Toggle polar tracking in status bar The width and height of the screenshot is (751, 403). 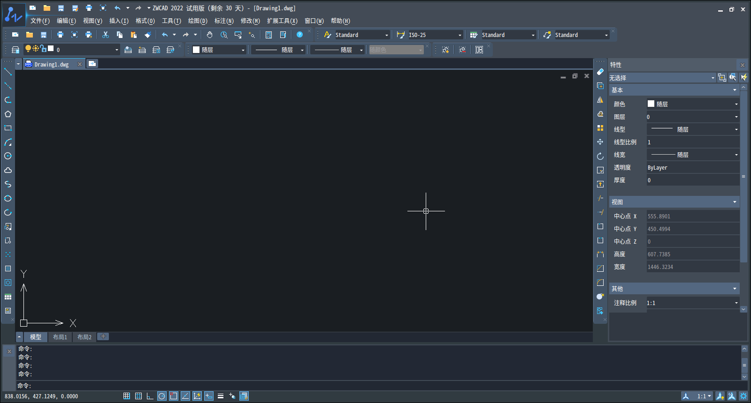point(162,396)
